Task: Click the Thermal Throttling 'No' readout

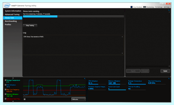Action: 137,88
